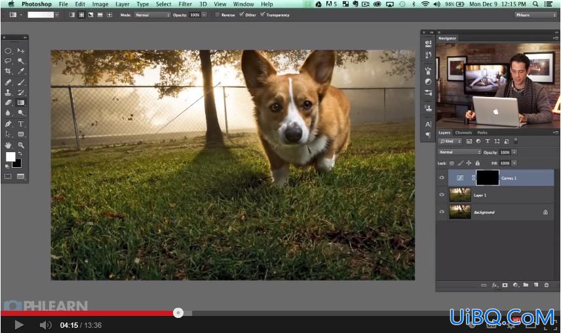Open the Phlearn workspace dropdown
This screenshot has height=333, width=561.
tap(535, 15)
